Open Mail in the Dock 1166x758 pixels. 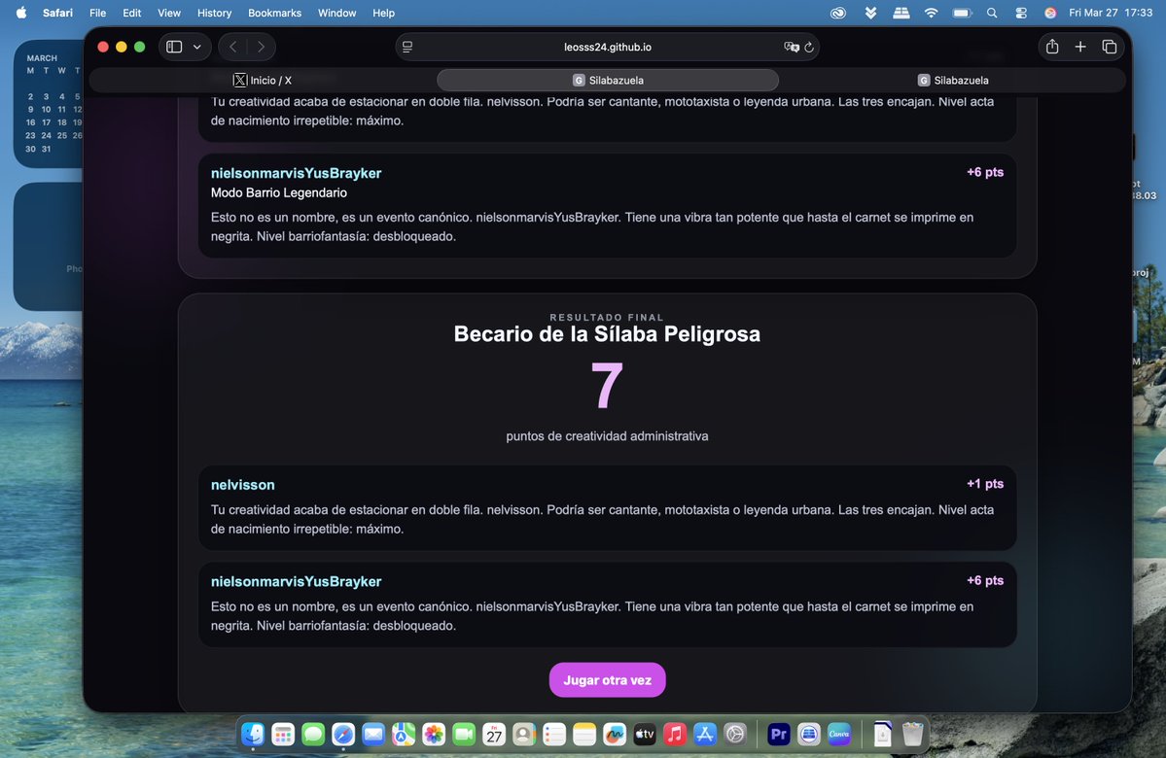373,735
